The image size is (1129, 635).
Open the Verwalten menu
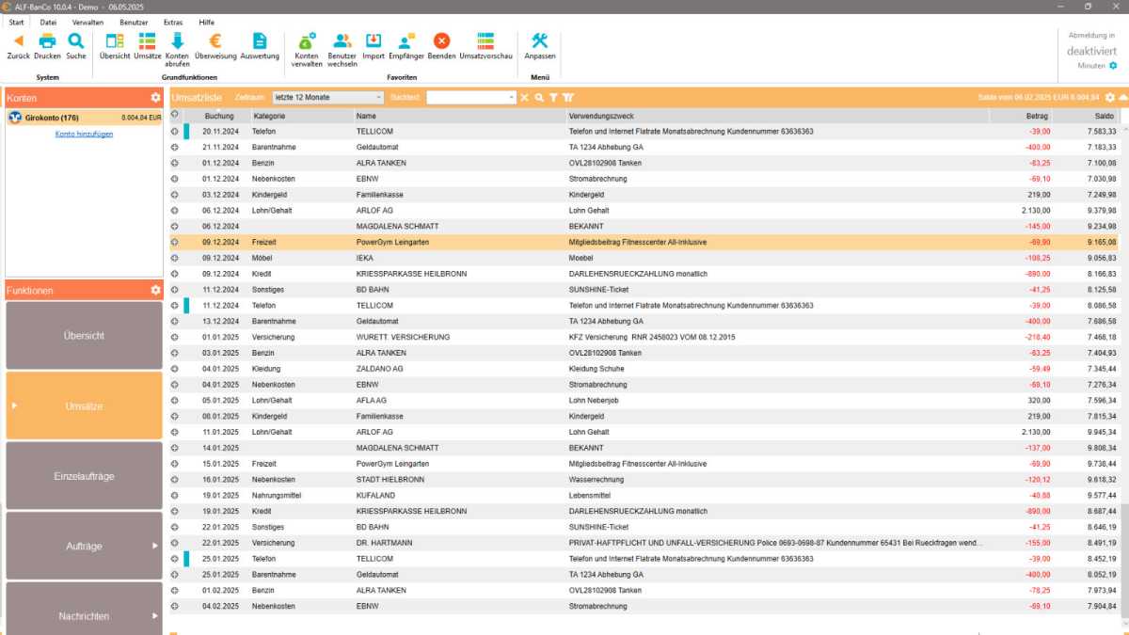coord(87,22)
